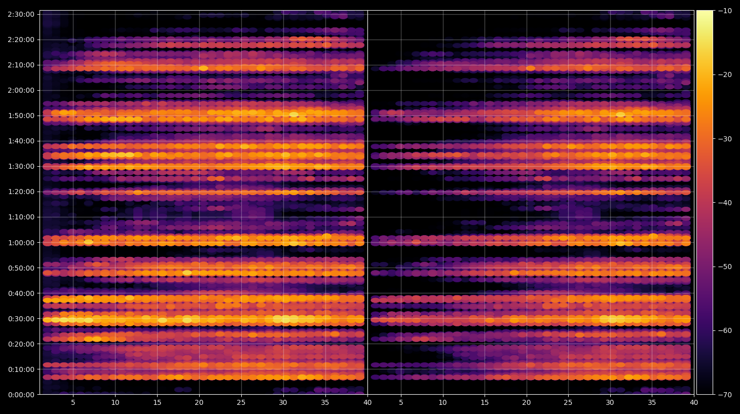Pick the −50 colorbar tick label
The width and height of the screenshot is (740, 414).
(x=725, y=267)
